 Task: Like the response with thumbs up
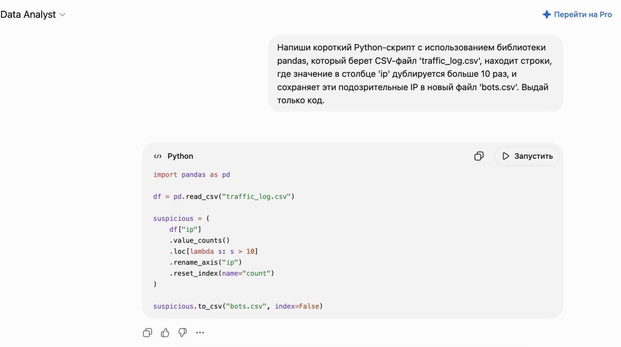(165, 332)
